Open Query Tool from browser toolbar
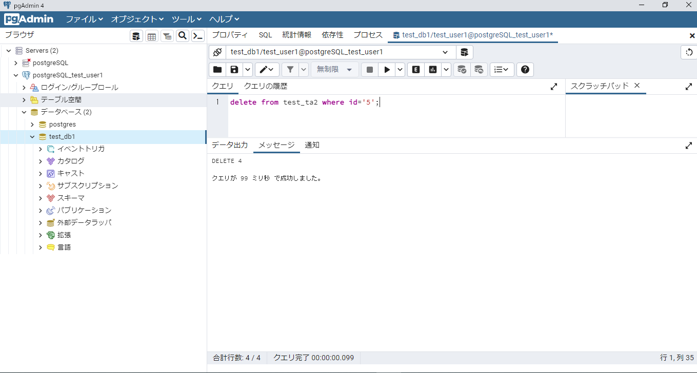This screenshot has height=373, width=697. [x=136, y=36]
